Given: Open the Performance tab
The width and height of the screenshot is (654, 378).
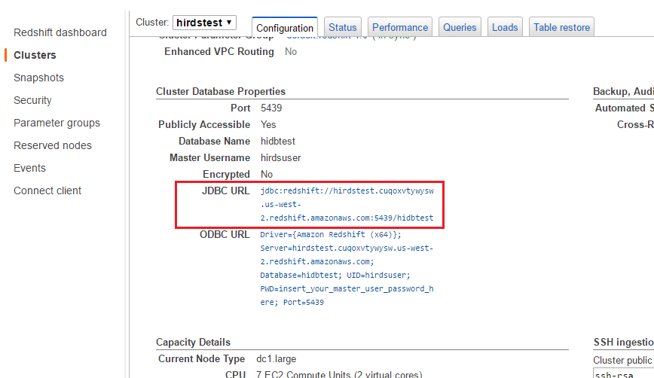Looking at the screenshot, I should 400,28.
